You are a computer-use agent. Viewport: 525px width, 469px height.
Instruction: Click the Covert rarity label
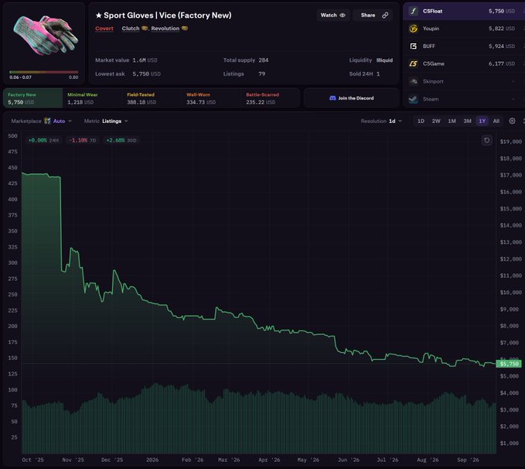(x=104, y=29)
